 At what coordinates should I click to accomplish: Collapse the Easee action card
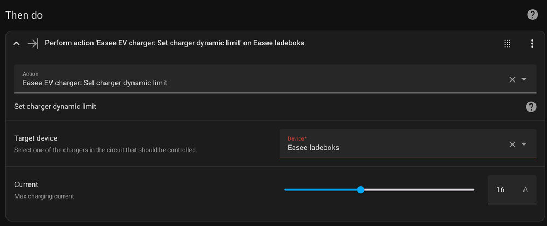[16, 44]
